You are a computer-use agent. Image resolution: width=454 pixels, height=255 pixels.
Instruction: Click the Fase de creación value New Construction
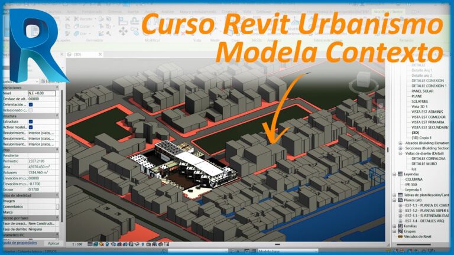[43, 224]
